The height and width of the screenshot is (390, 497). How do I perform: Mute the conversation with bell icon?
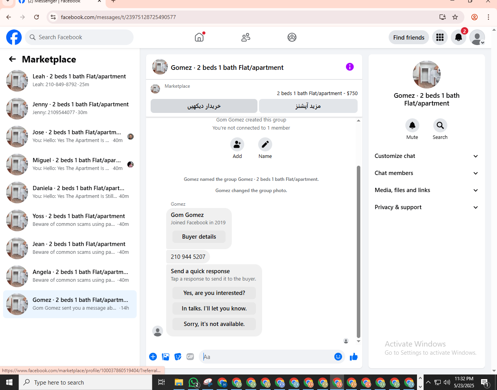tap(412, 125)
